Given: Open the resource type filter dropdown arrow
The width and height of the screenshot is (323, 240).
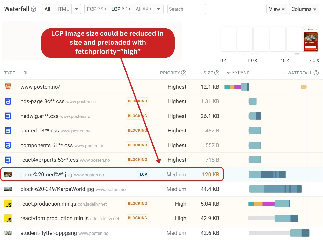Looking at the screenshot, I should [76, 9].
